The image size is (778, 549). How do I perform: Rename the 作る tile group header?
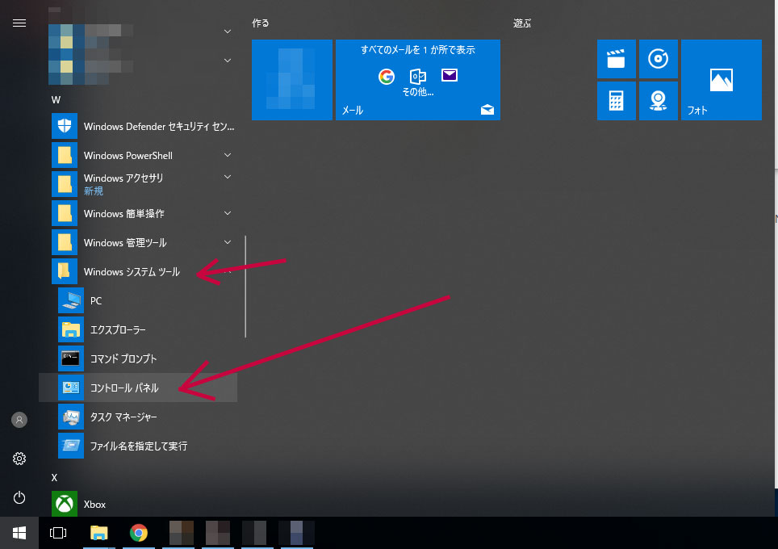(x=261, y=23)
